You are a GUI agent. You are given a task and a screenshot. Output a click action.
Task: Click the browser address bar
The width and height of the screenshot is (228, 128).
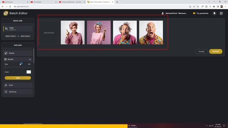coord(100,6)
